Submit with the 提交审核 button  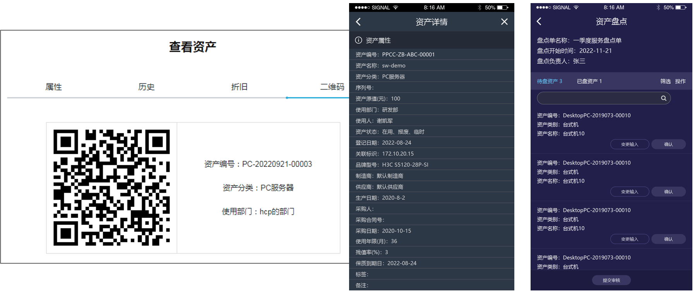pyautogui.click(x=611, y=280)
